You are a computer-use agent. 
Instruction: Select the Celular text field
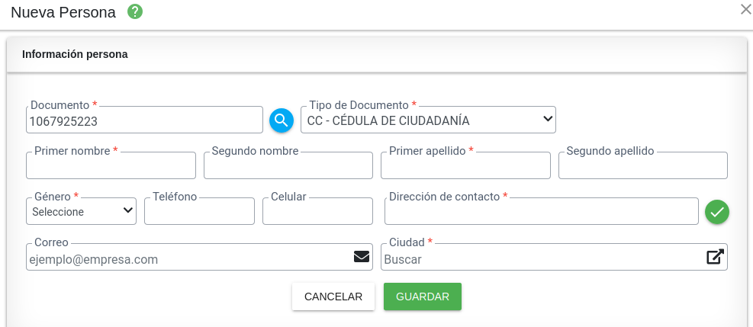pos(317,211)
